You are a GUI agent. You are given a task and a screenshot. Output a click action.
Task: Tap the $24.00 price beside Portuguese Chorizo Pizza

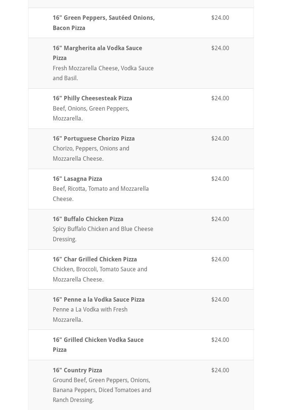point(220,139)
